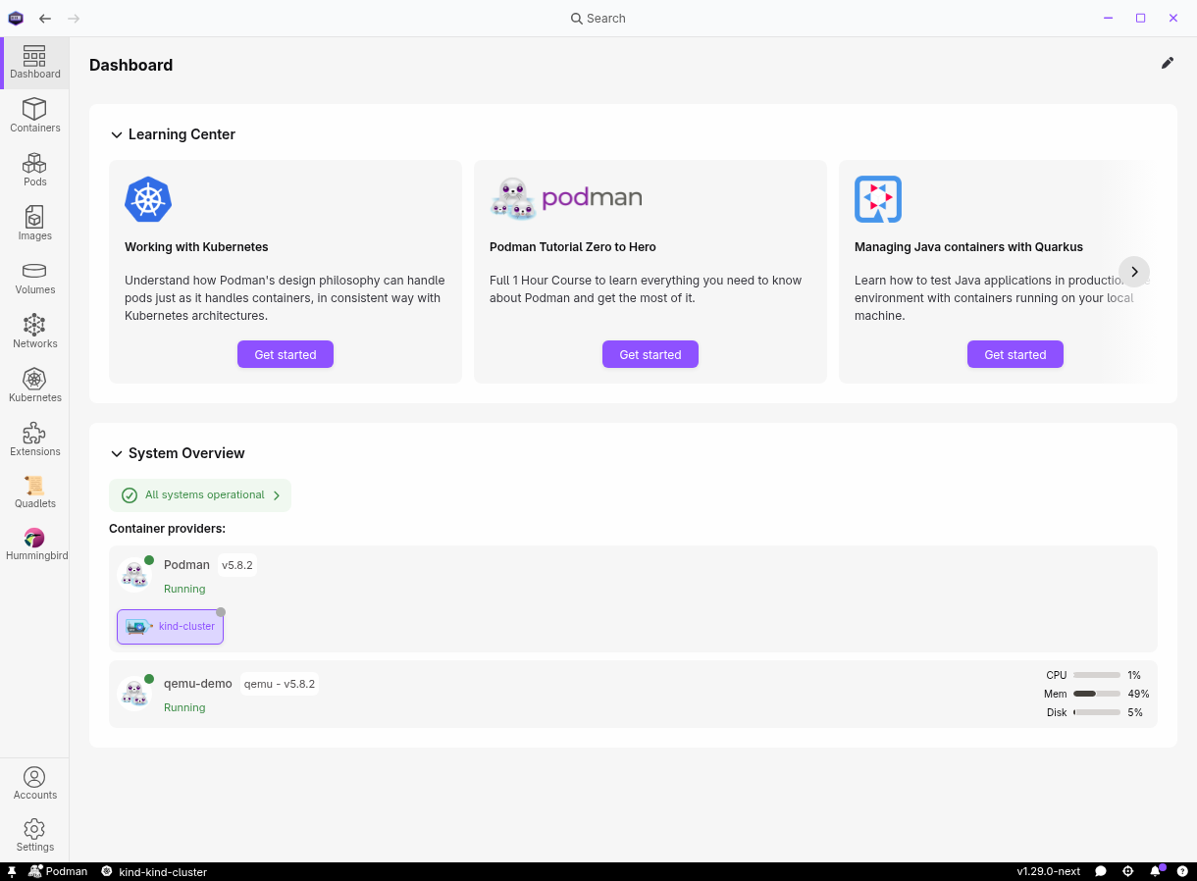The image size is (1197, 881).
Task: Click the Disk usage bar
Action: pyautogui.click(x=1097, y=712)
